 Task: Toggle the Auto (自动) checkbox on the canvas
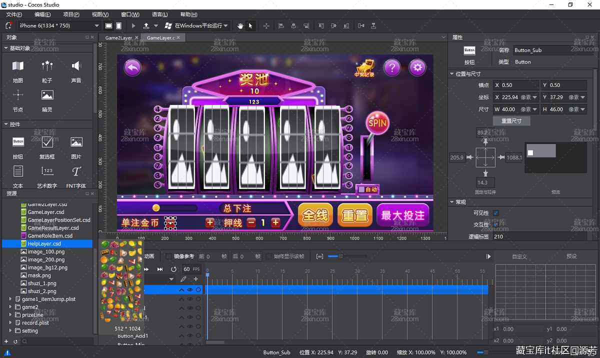tap(361, 189)
